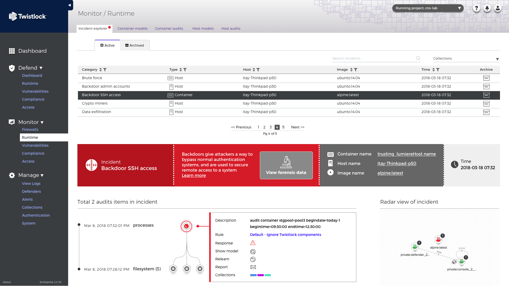Click the Response alert triangle icon

coord(253,243)
